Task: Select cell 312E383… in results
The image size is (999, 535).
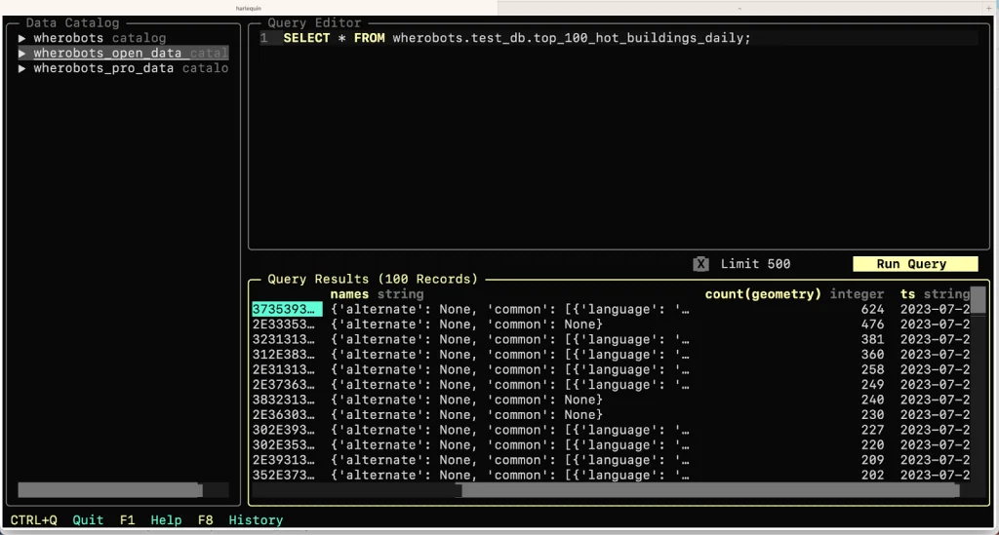Action: 284,355
